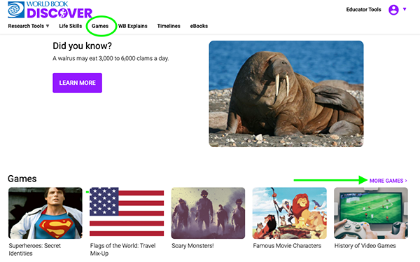Follow the MORE GAMES link
420x262 pixels.
coord(388,181)
